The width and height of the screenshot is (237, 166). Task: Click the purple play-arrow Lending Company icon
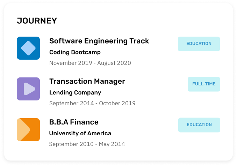pyautogui.click(x=28, y=89)
